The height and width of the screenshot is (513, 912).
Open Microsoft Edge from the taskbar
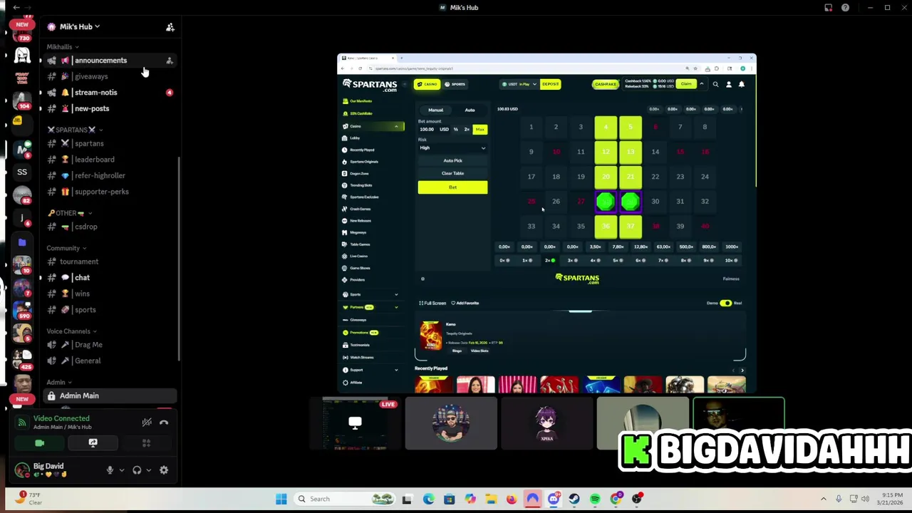pyautogui.click(x=428, y=499)
